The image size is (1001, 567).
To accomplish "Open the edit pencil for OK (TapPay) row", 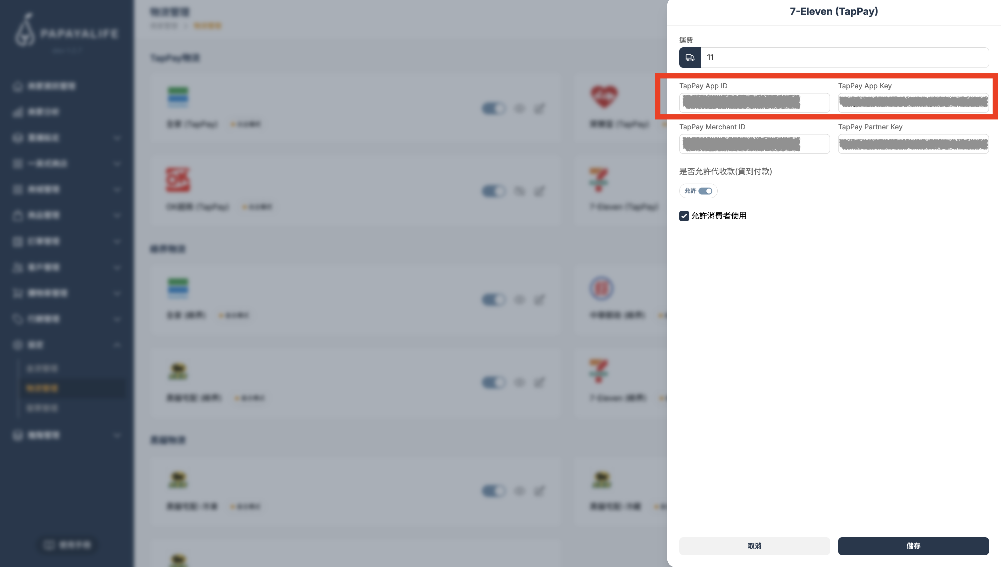I will click(539, 191).
